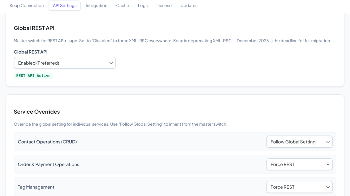Open the Tag Management override dropdown
This screenshot has width=350, height=196.
coord(299,187)
